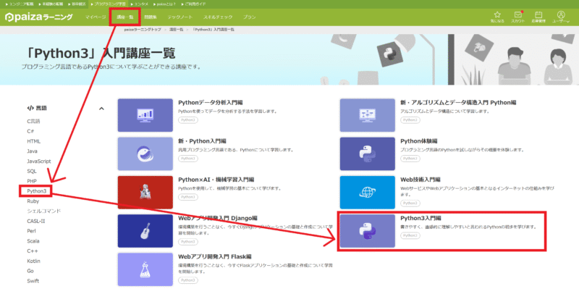Filter courses by Scala
The image size is (579, 294).
pyautogui.click(x=33, y=241)
